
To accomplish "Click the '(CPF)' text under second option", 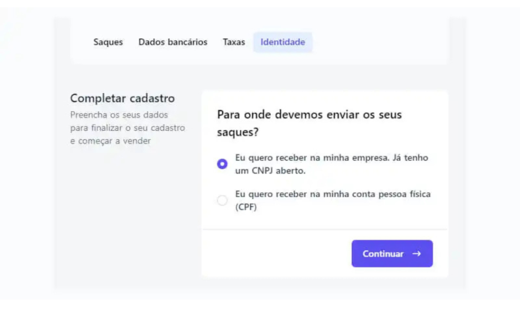I will 246,207.
